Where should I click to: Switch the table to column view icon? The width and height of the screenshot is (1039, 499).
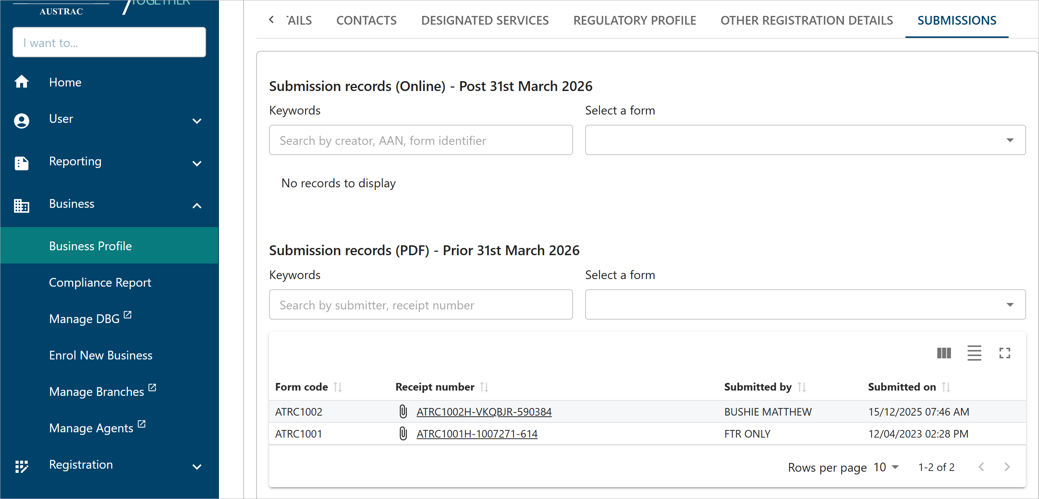pos(943,353)
